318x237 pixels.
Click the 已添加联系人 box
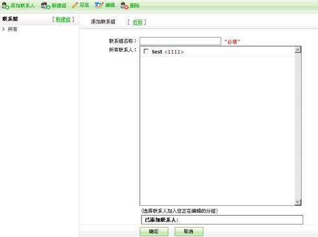pyautogui.click(x=222, y=219)
